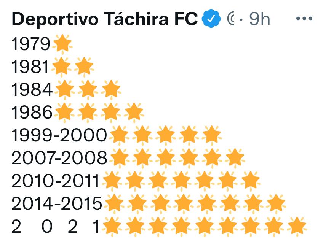Click the 2007-2008 season text
334x246 pixels.
pyautogui.click(x=59, y=158)
